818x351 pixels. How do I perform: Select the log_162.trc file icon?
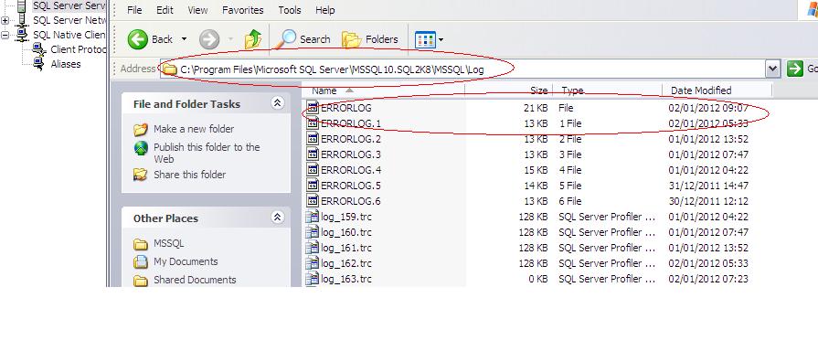click(313, 263)
